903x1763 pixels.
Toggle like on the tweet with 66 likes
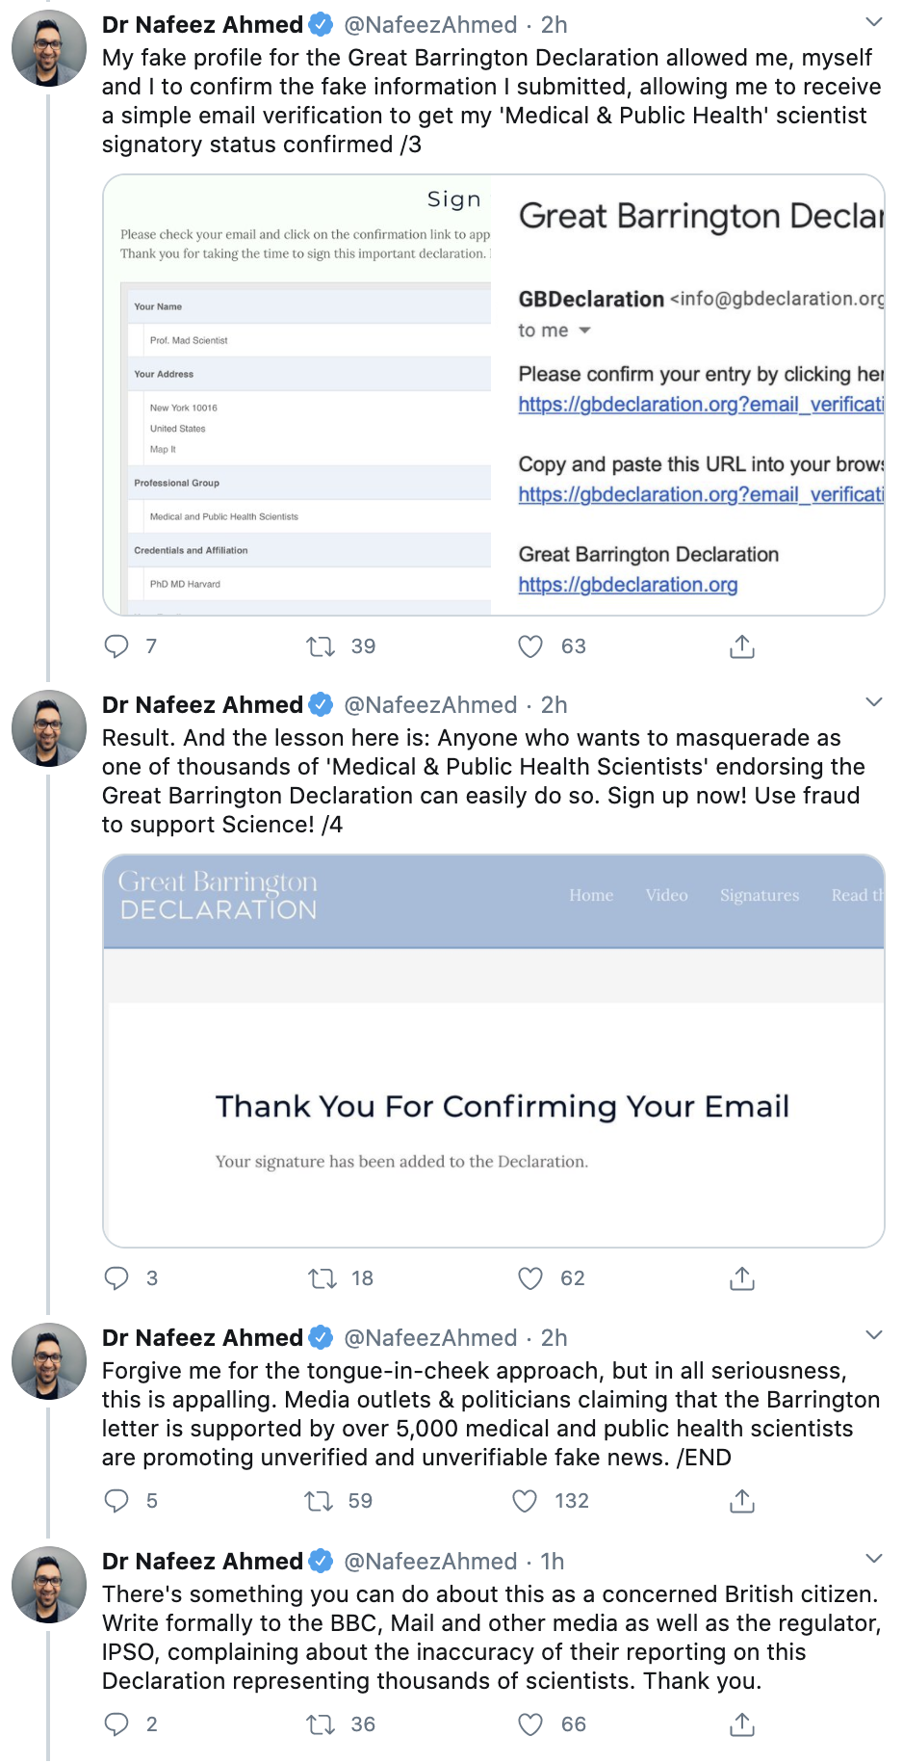click(x=530, y=1724)
